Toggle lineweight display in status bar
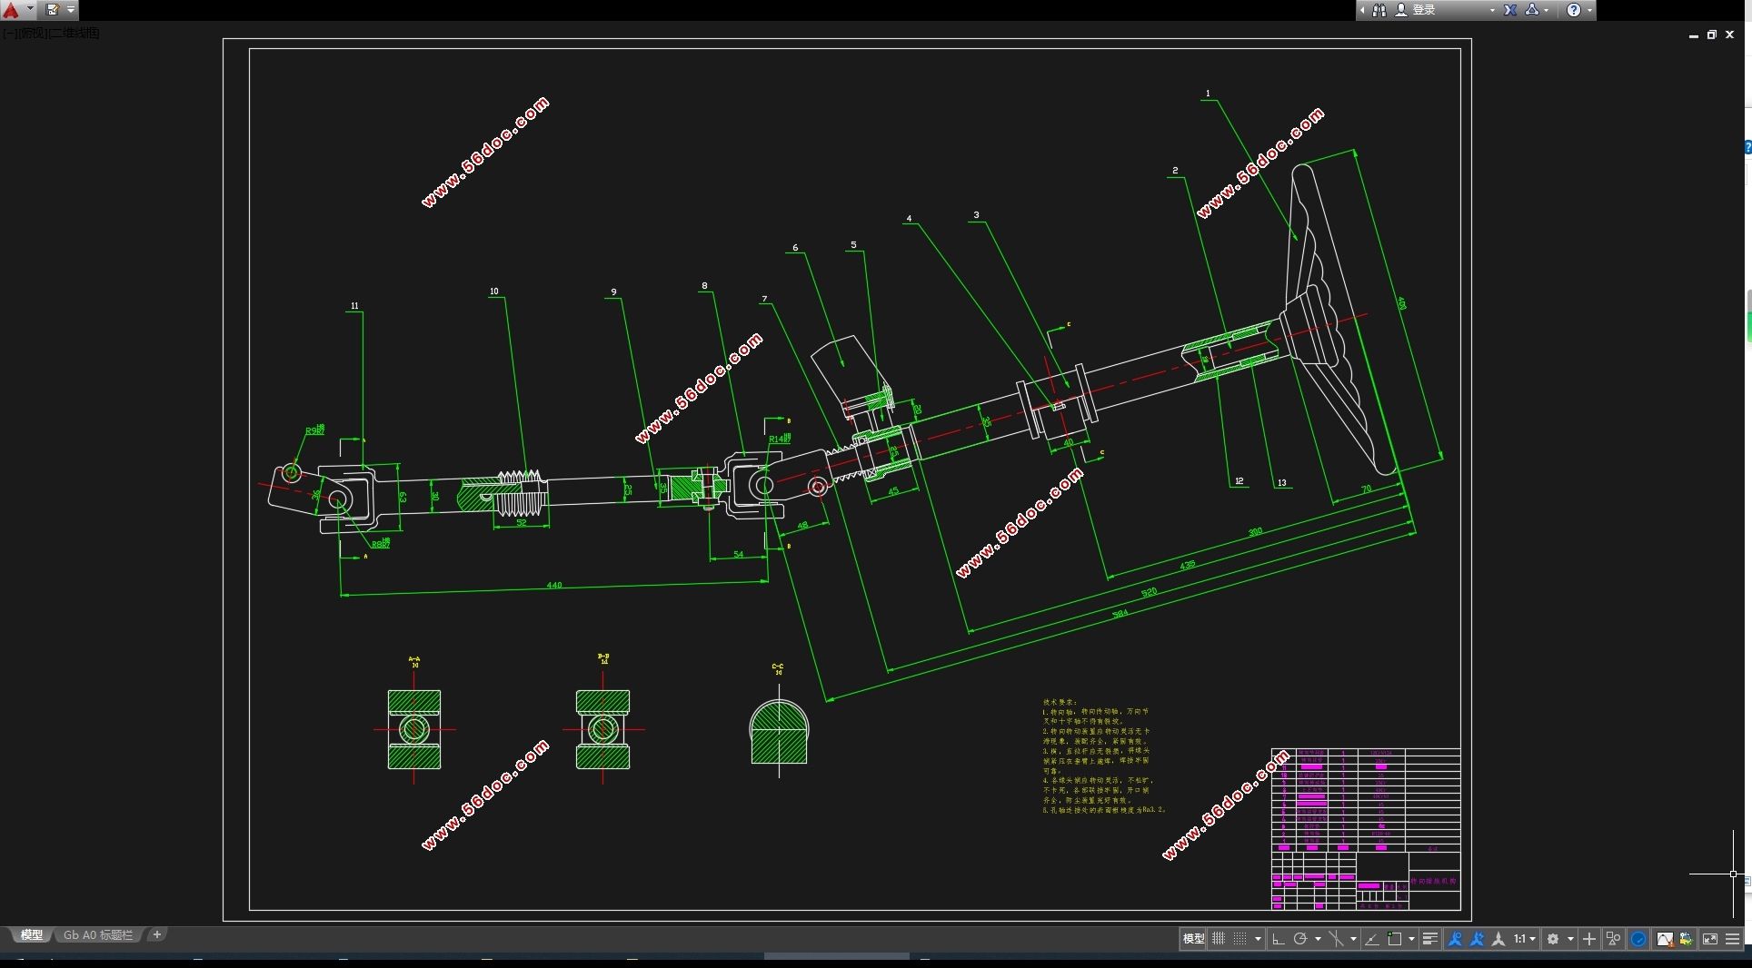This screenshot has height=968, width=1752. click(x=1429, y=939)
